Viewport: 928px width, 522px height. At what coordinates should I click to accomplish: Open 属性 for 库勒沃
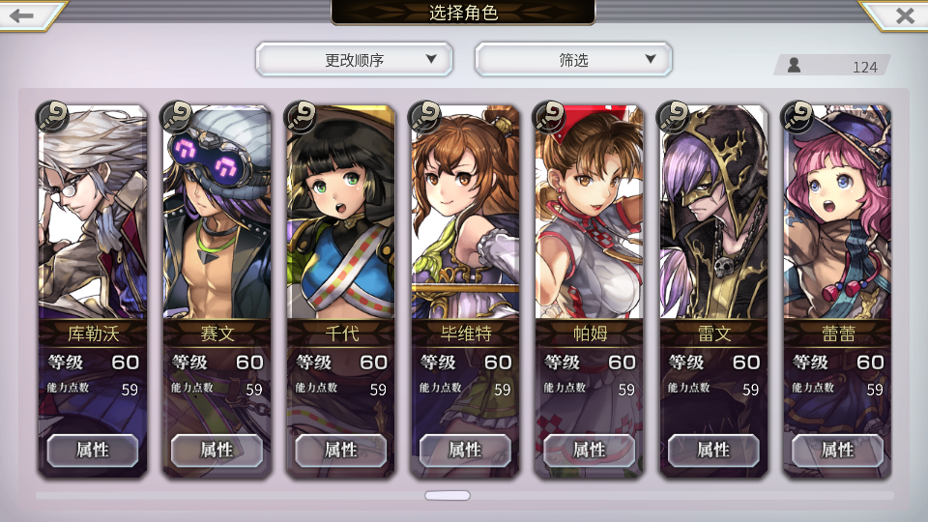click(93, 450)
